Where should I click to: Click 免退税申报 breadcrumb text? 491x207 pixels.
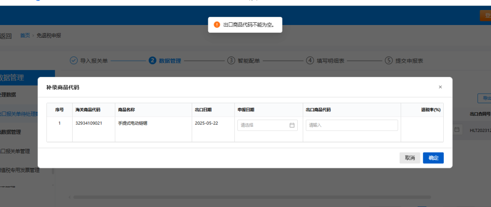(x=49, y=35)
